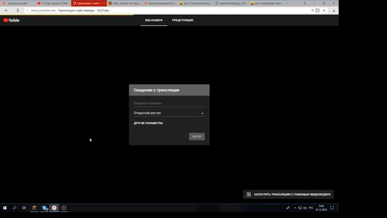Open the browser menu hamburger icon
387x218 pixels.
point(305,3)
